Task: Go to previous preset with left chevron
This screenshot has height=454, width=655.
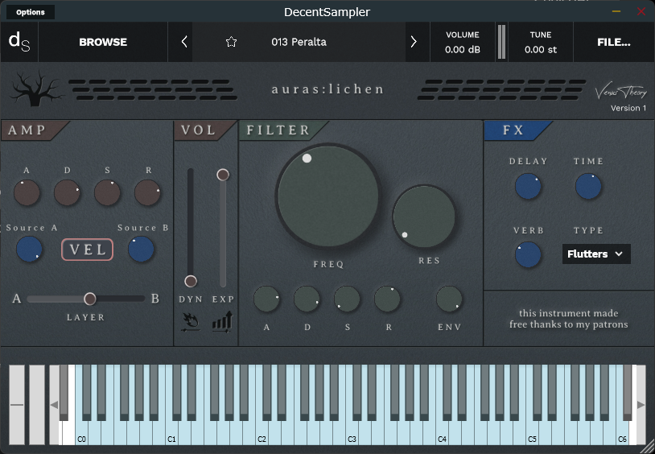Action: [x=183, y=42]
